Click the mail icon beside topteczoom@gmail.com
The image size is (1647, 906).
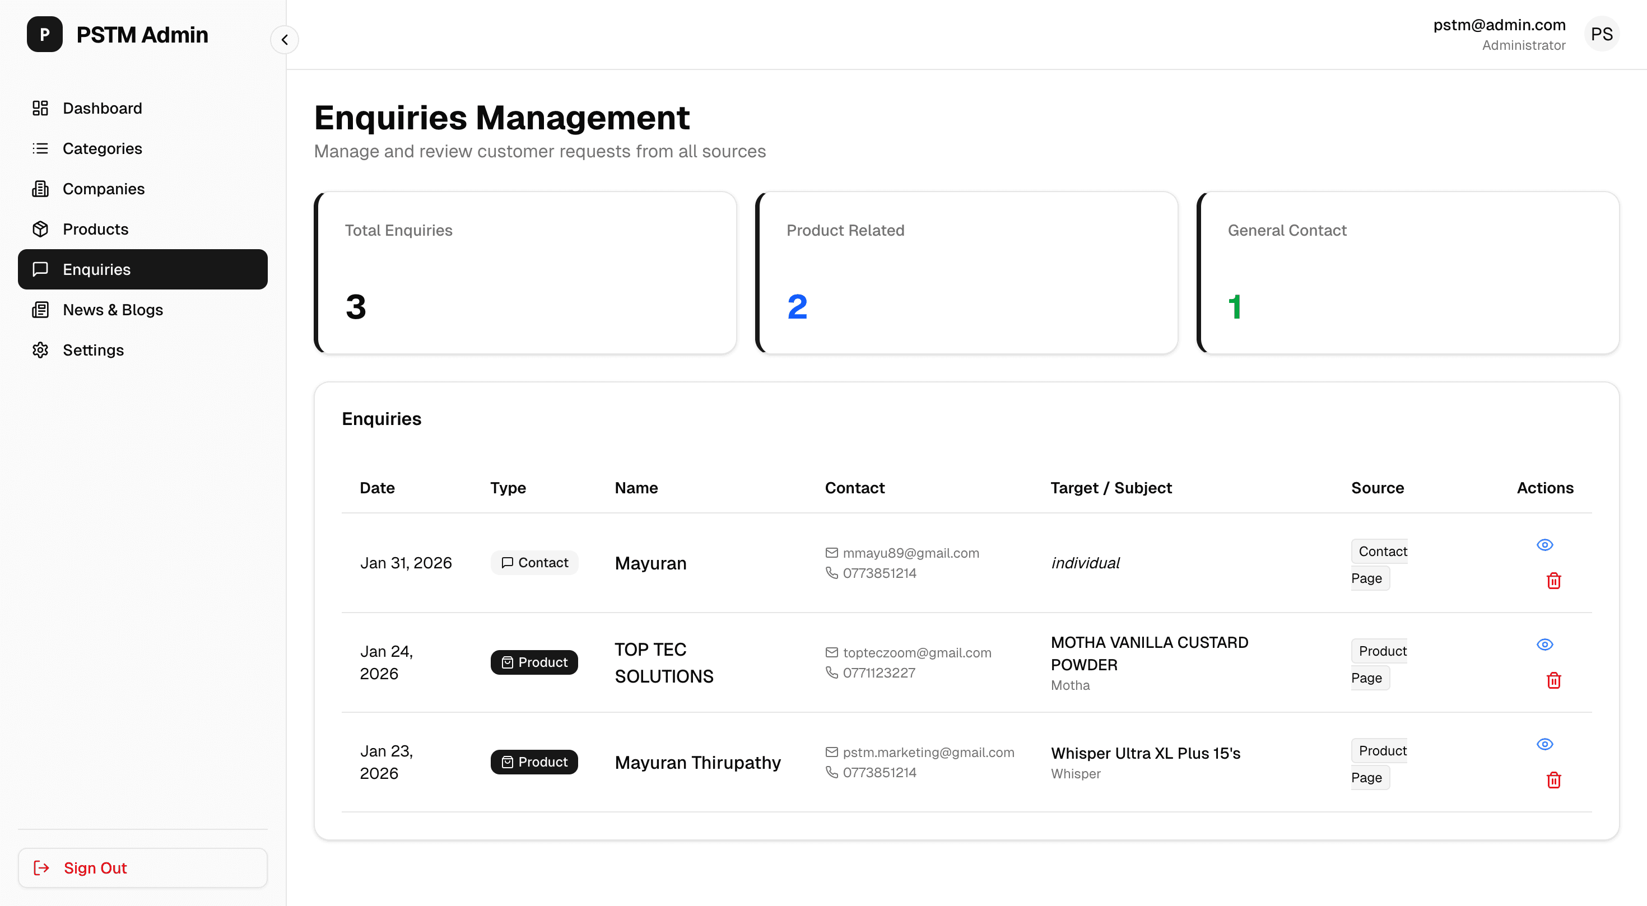pos(831,652)
